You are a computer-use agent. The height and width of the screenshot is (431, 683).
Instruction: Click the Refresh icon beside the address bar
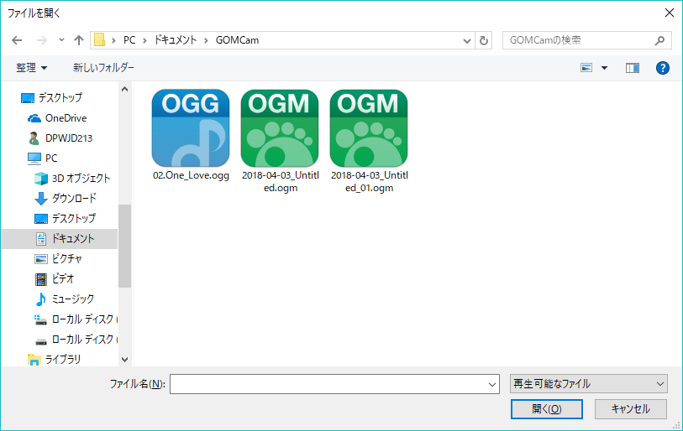(484, 40)
